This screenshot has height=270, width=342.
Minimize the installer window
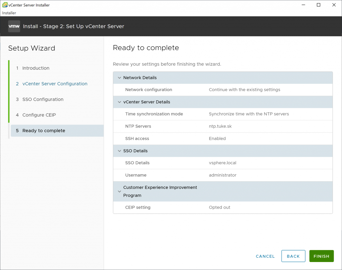coord(303,5)
